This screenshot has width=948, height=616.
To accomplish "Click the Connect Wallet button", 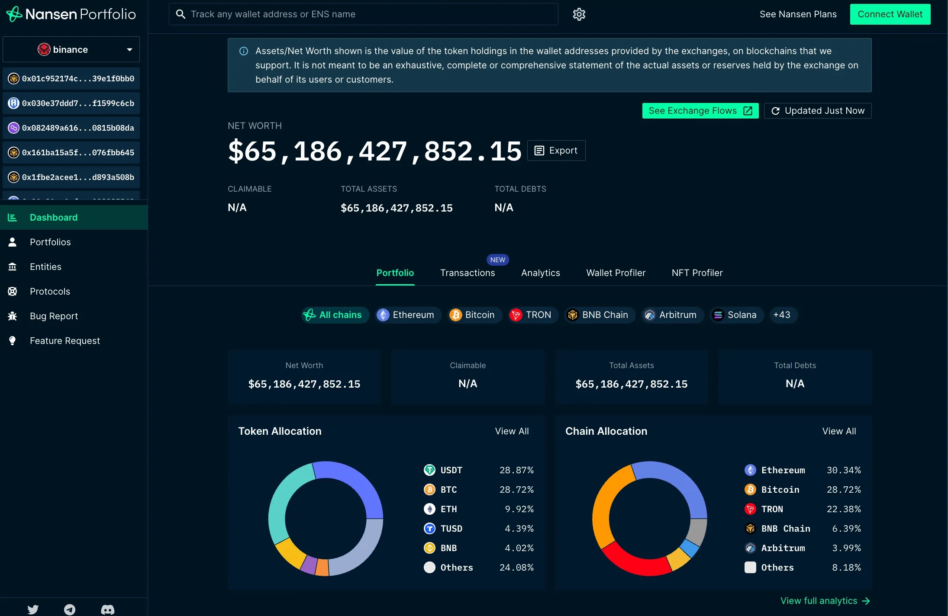I will pyautogui.click(x=890, y=14).
